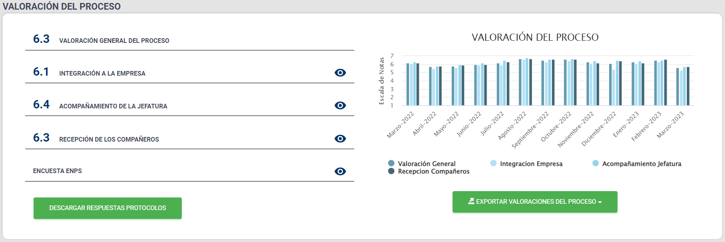
Task: Expand the export dropdown caret arrow
Action: pos(600,202)
